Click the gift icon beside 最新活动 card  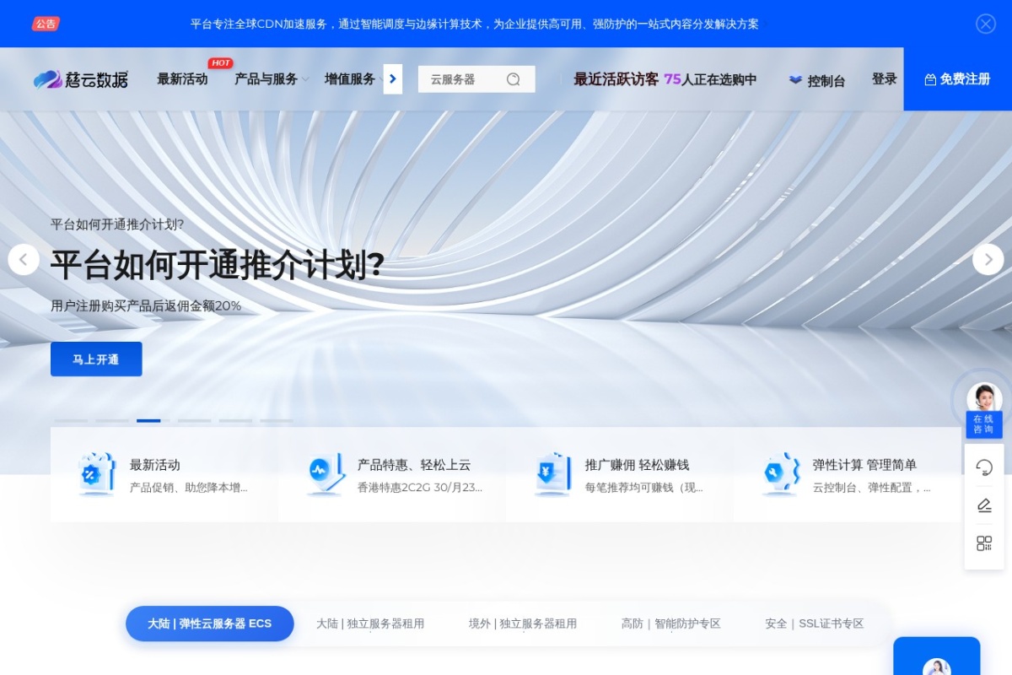pos(95,474)
